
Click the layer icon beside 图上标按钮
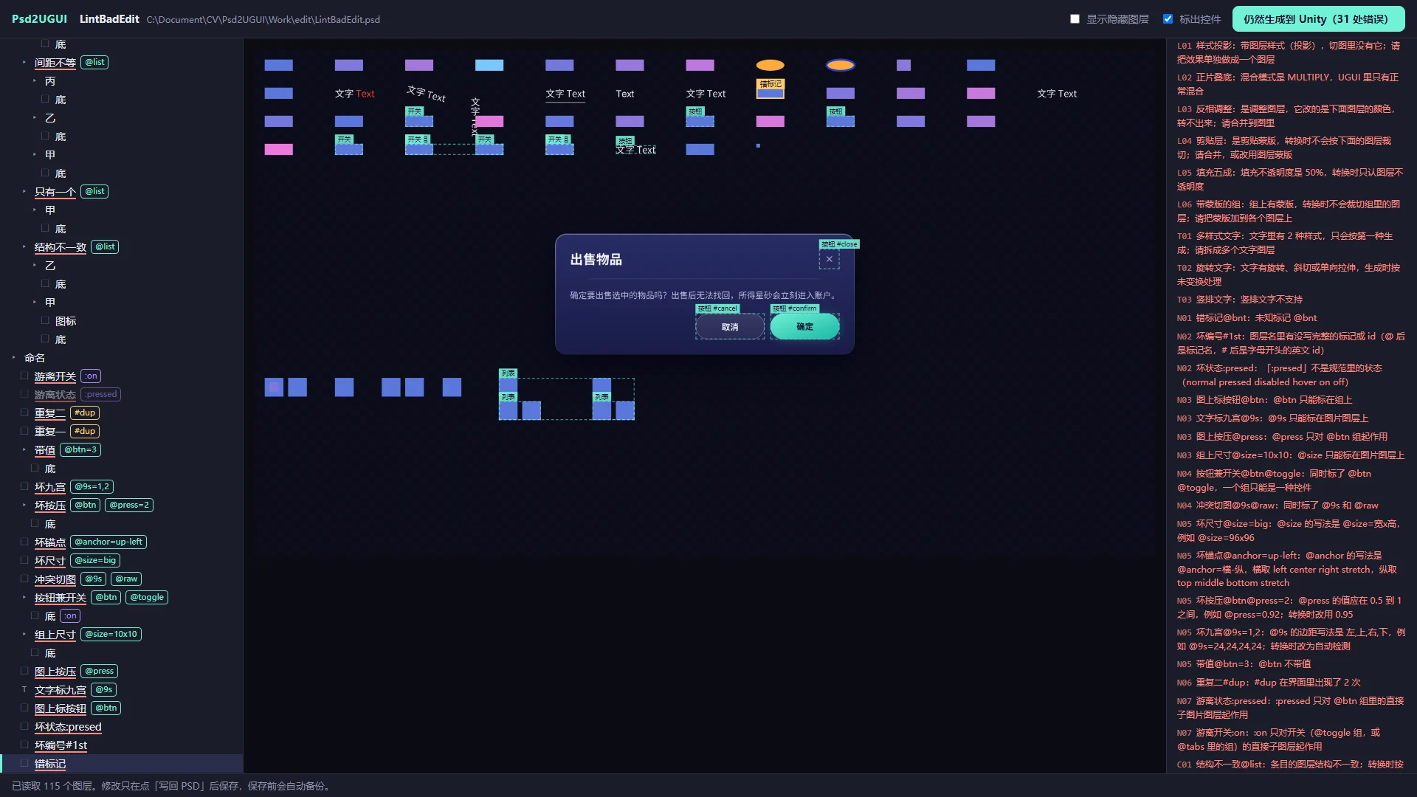point(24,708)
